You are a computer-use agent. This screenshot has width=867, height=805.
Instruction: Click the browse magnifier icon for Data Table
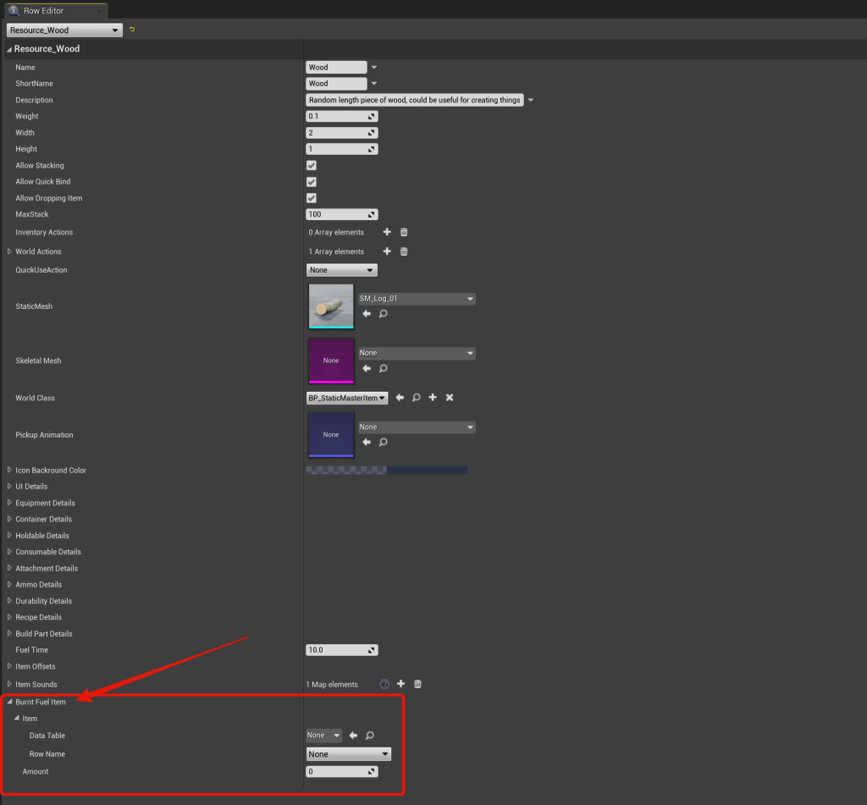click(370, 736)
